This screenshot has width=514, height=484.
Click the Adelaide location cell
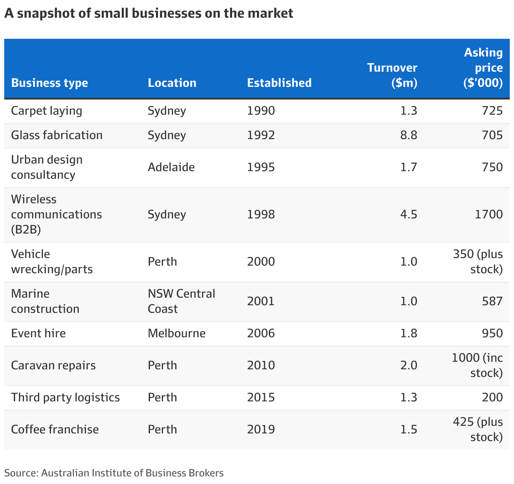171,167
